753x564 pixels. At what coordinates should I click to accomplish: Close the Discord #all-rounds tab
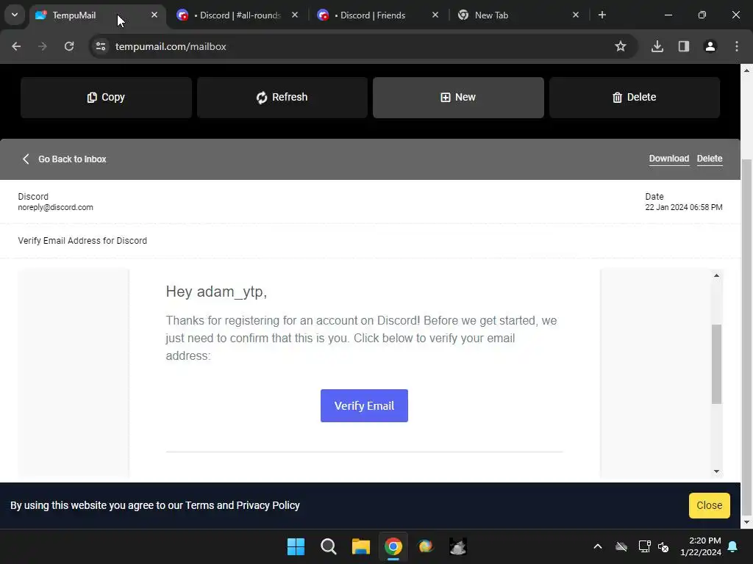(295, 15)
